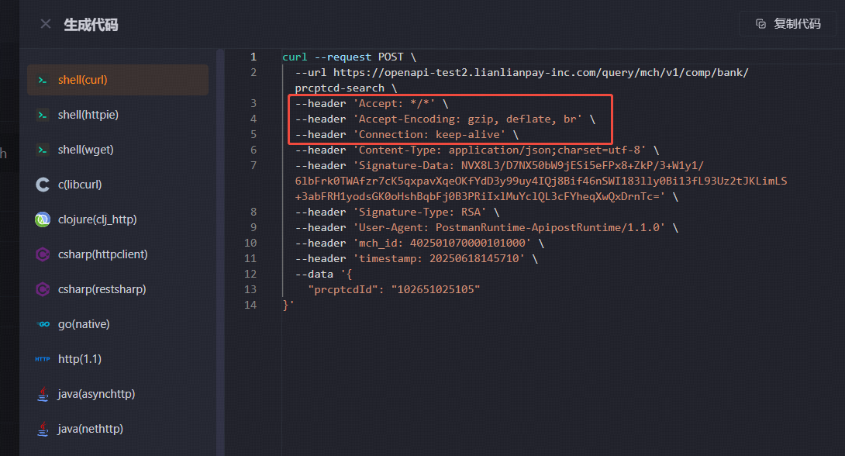Click the 复制代码 copy button
Image resolution: width=845 pixels, height=456 pixels.
(788, 24)
